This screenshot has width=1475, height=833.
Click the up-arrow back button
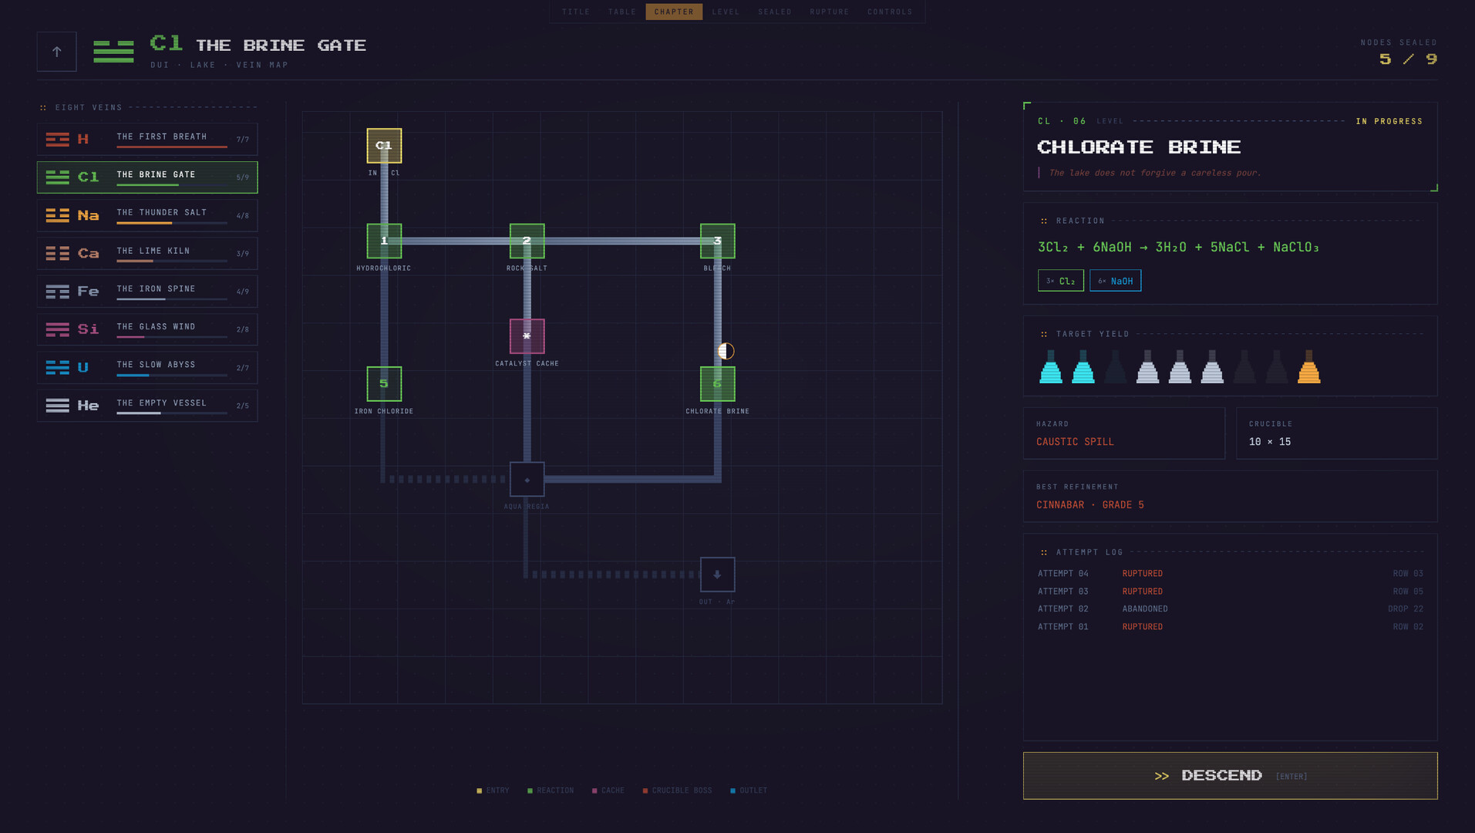pos(56,52)
